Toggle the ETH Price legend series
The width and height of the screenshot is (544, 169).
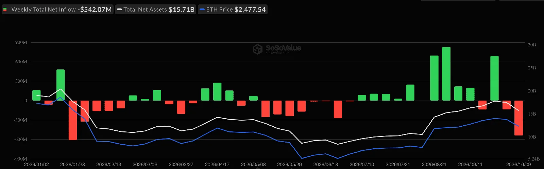(x=233, y=9)
